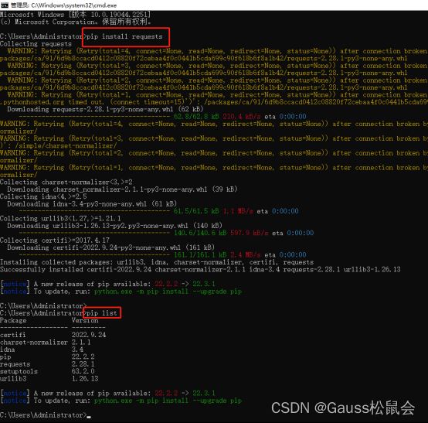428x423 pixels.
Task: Click the last prompt line with the cursor
Action: [x=46, y=415]
